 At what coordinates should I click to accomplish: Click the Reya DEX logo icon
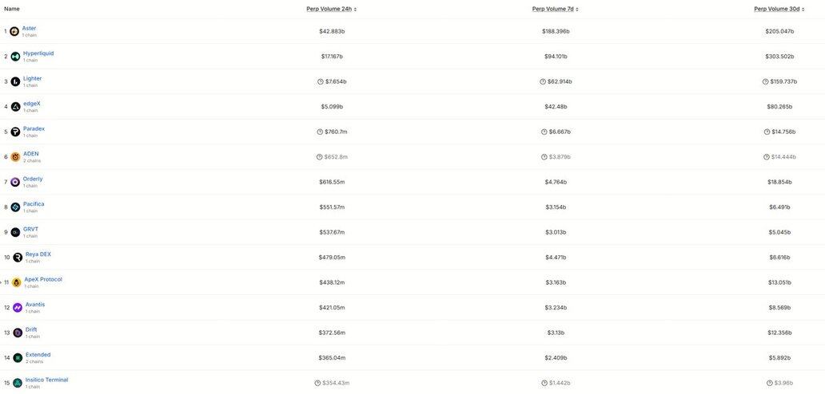click(x=18, y=258)
